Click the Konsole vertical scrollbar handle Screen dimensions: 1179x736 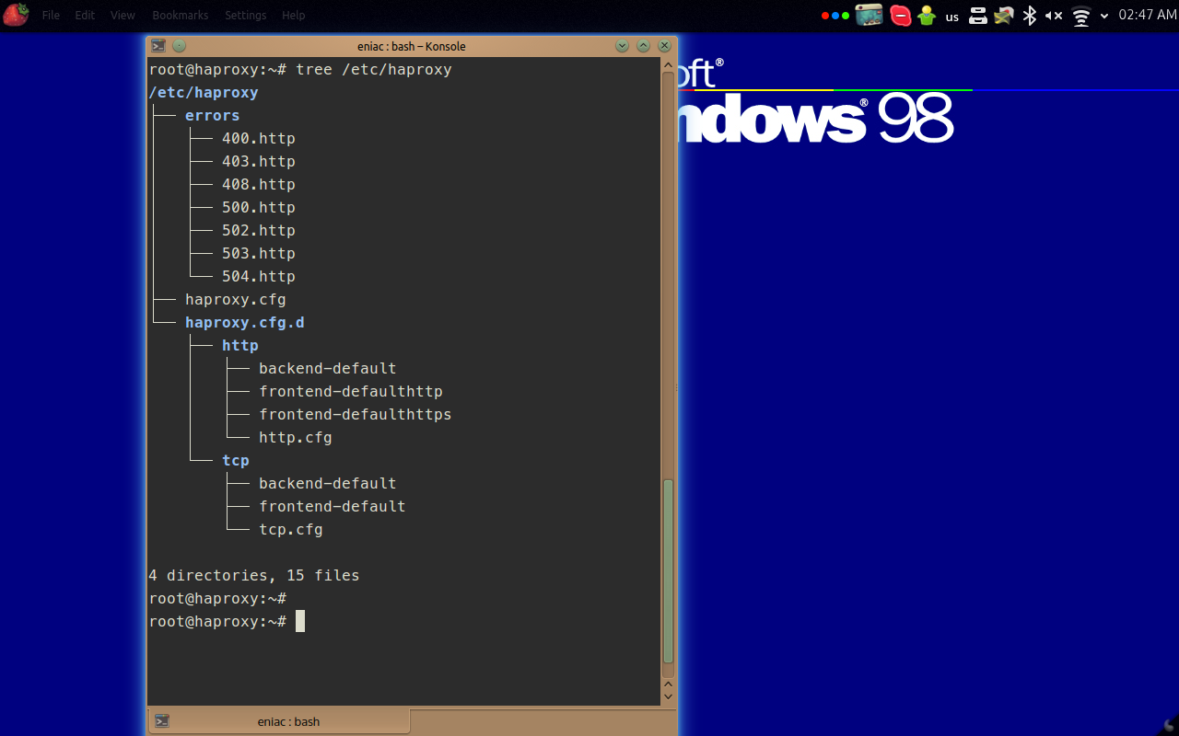pyautogui.click(x=669, y=571)
